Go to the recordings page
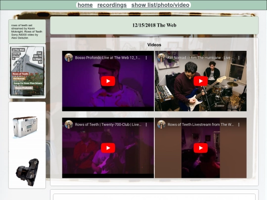 pyautogui.click(x=112, y=5)
